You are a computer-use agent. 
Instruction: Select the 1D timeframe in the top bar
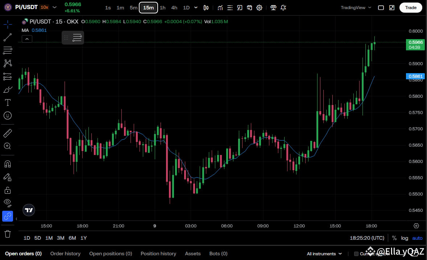(x=186, y=8)
